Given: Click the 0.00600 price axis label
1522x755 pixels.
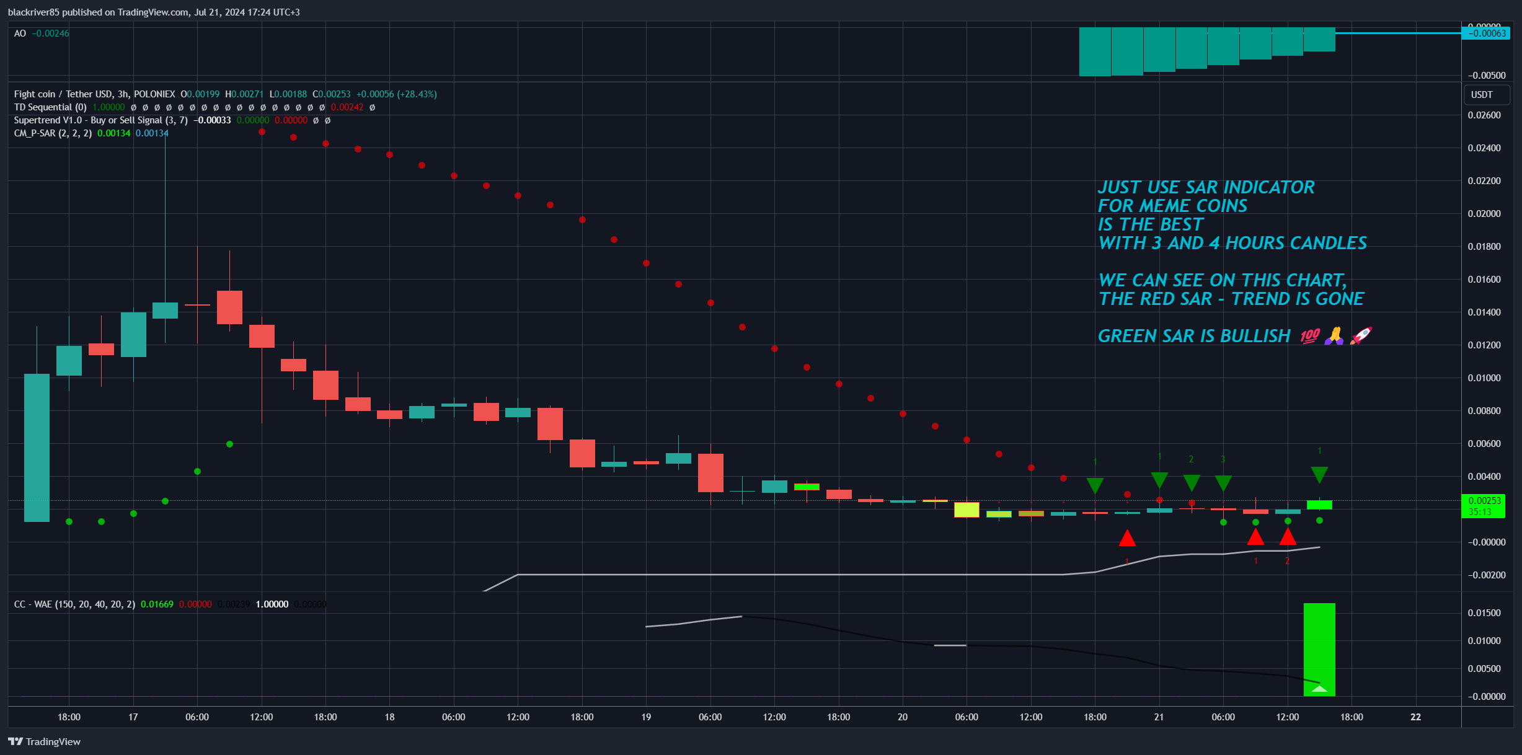Looking at the screenshot, I should pyautogui.click(x=1484, y=444).
